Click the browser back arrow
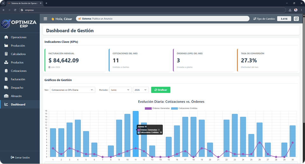The width and height of the screenshot is (305, 164). pyautogui.click(x=4, y=10)
